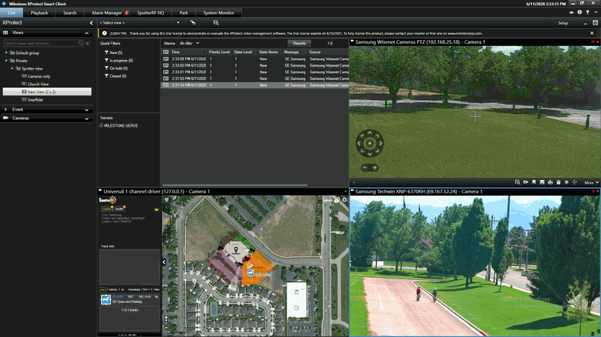This screenshot has height=337, width=601.
Task: Click the PTZ presets cross-arrows icon
Action: coord(574,182)
